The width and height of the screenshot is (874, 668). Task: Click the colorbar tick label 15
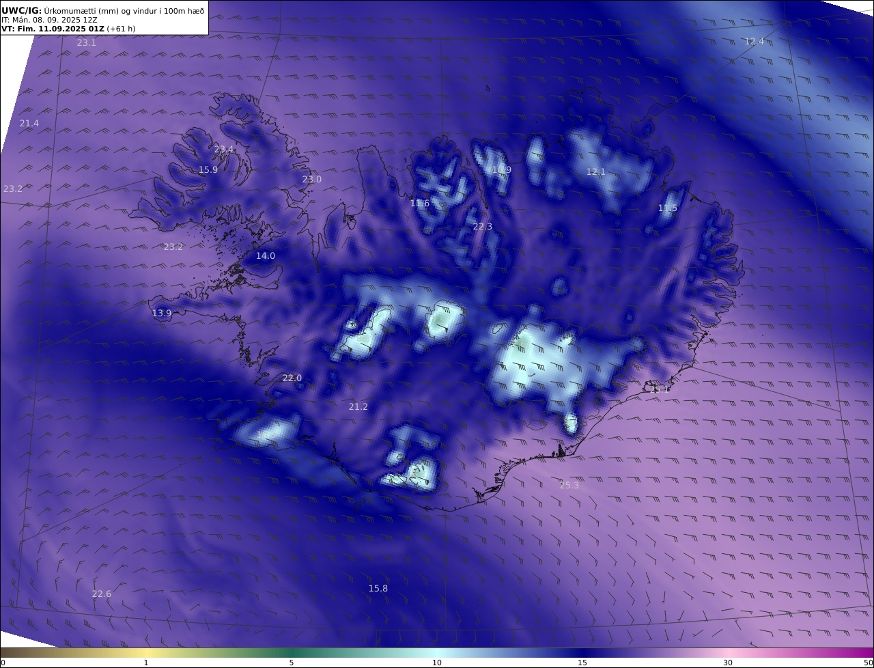point(582,663)
